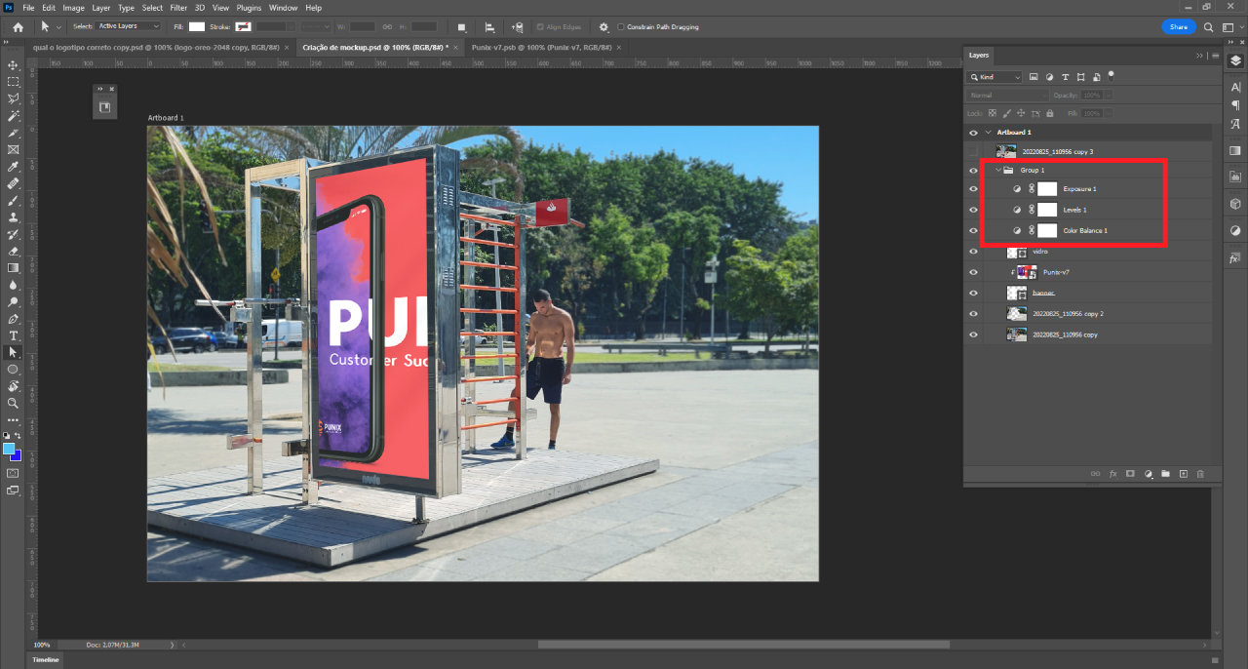The width and height of the screenshot is (1248, 669).
Task: Hide the Exposure 1 adjustment layer
Action: pos(973,189)
